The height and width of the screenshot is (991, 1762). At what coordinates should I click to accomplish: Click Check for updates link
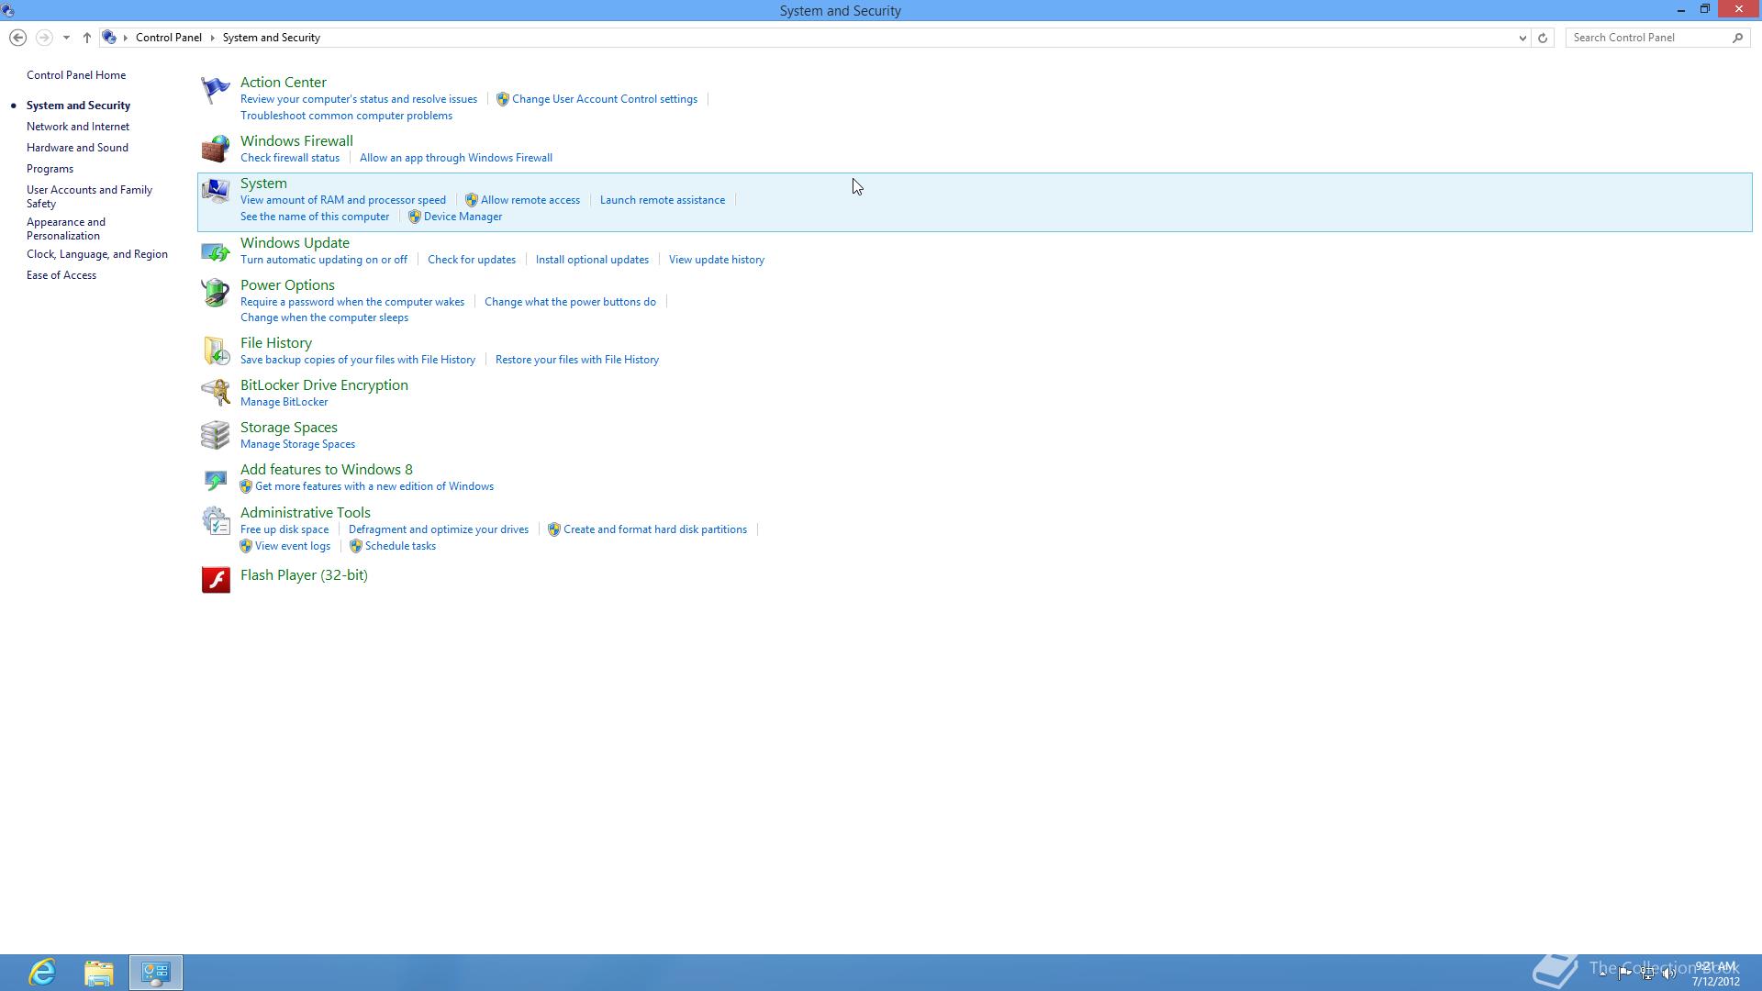(x=472, y=260)
